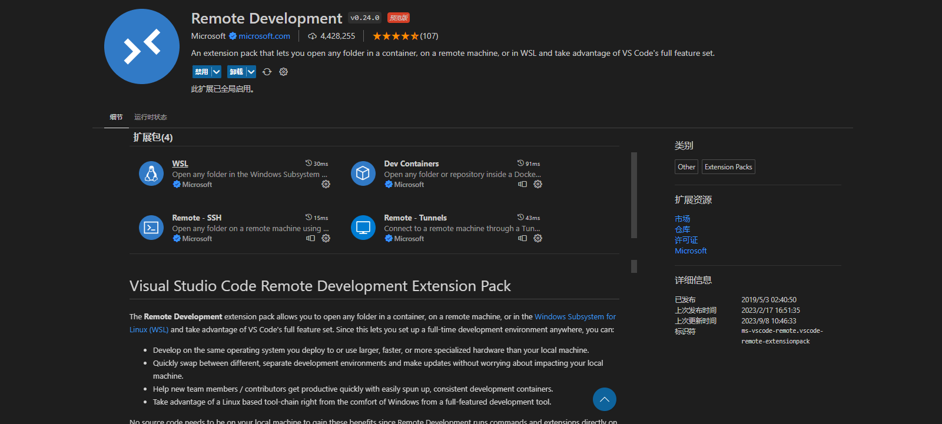Image resolution: width=942 pixels, height=424 pixels.
Task: Click the extension pack list scrollbar
Action: point(634,195)
